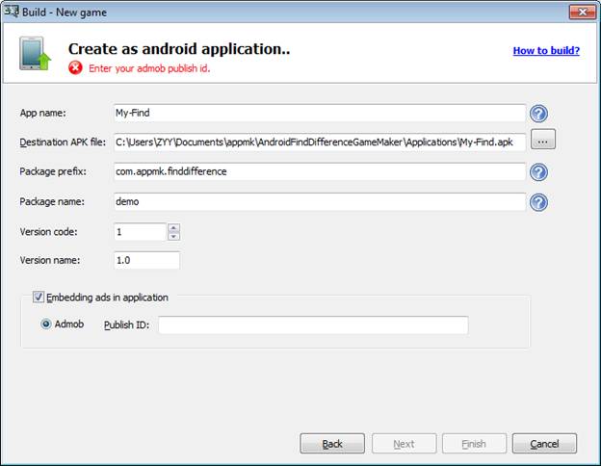Click the Package name field containing demo
Screen dimensions: 601x466
coord(320,202)
